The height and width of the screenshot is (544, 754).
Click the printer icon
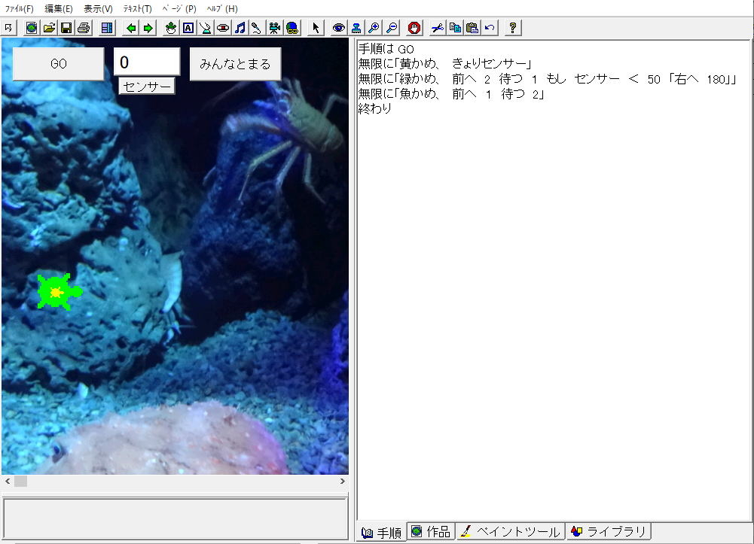click(x=84, y=28)
